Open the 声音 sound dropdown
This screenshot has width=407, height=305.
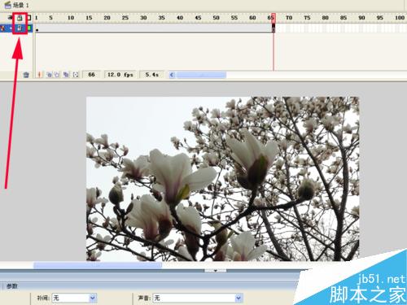(x=197, y=298)
